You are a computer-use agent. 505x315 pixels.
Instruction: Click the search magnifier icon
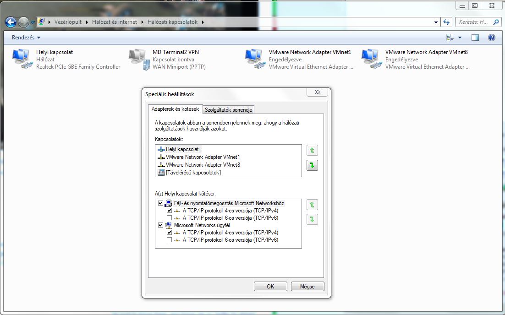click(496, 22)
